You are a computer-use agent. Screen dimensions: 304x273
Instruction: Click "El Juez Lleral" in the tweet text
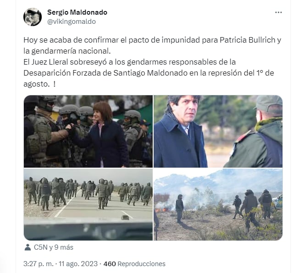(46, 62)
